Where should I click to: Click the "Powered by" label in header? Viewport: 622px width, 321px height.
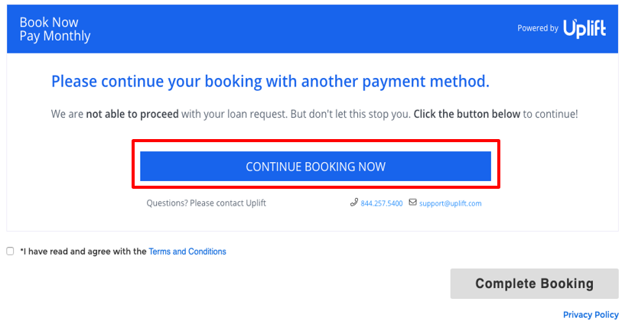tap(538, 28)
